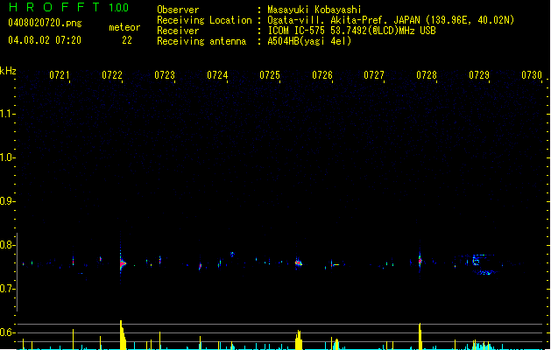Click the 0.8 kHz axis label

pyautogui.click(x=7, y=245)
